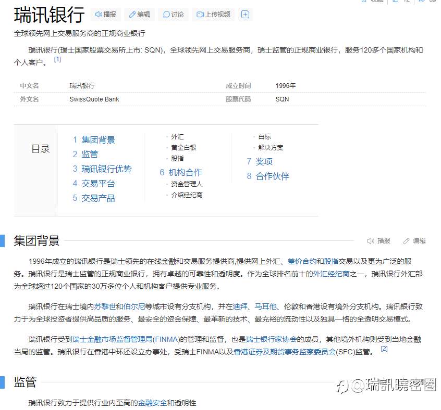Open the 股指 link in 集团背景 paragraph
The image size is (441, 410).
(x=331, y=262)
